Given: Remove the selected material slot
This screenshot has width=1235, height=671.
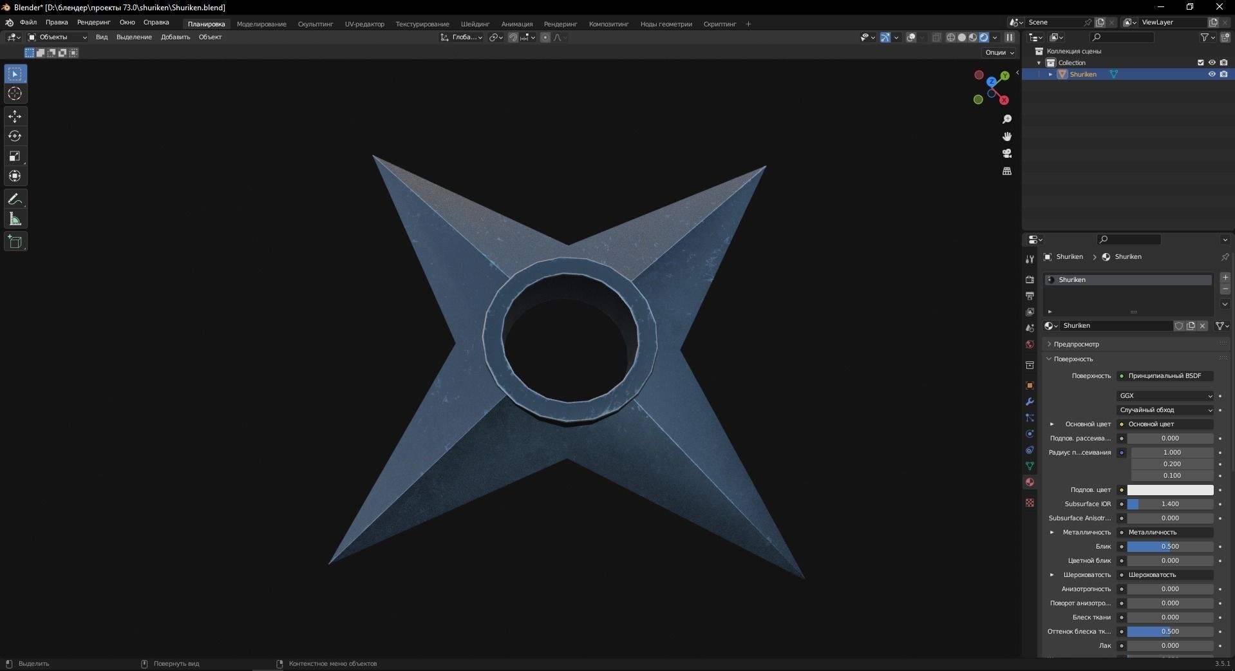Looking at the screenshot, I should pyautogui.click(x=1225, y=290).
